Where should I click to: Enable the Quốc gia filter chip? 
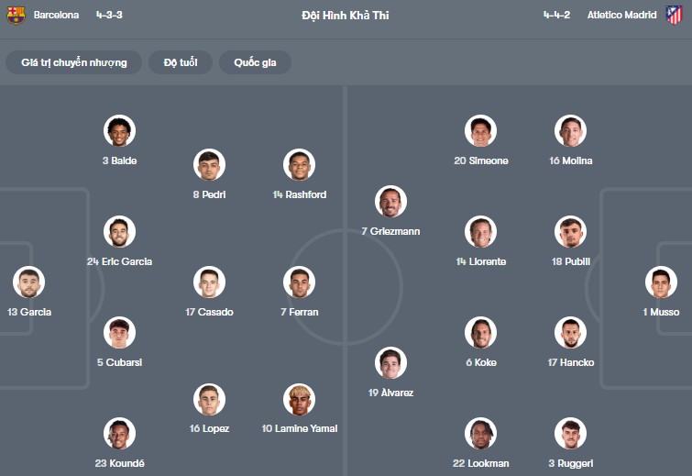(x=255, y=62)
